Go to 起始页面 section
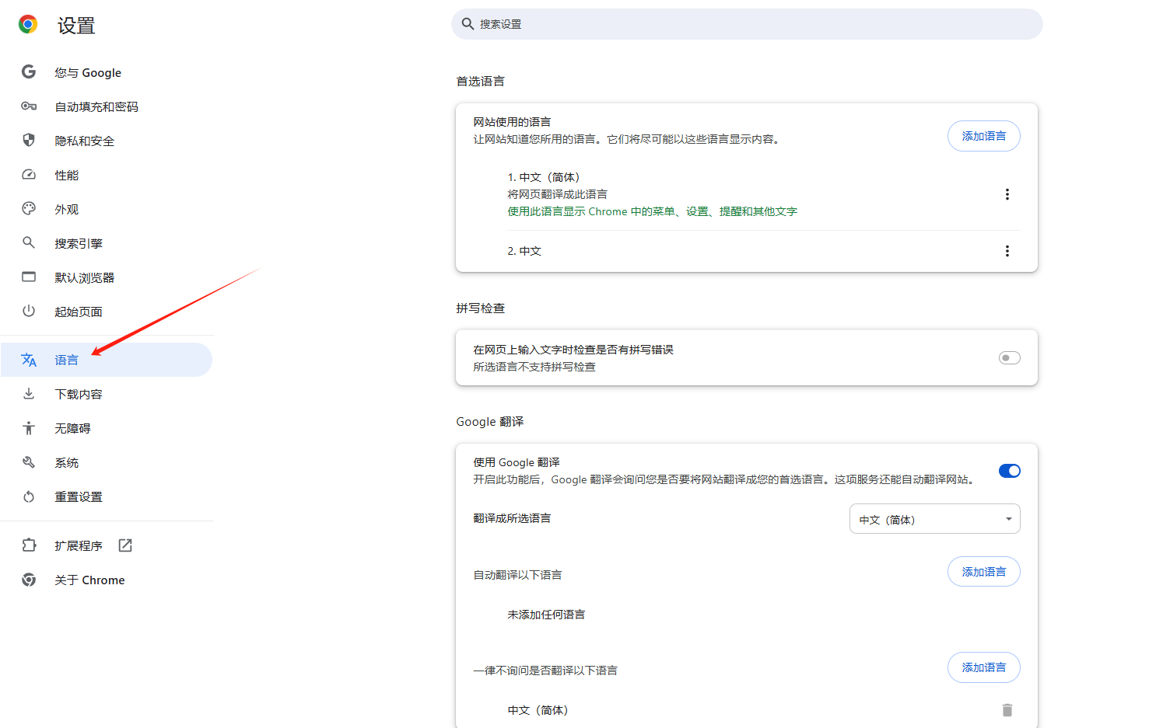1156x728 pixels. pos(107,312)
